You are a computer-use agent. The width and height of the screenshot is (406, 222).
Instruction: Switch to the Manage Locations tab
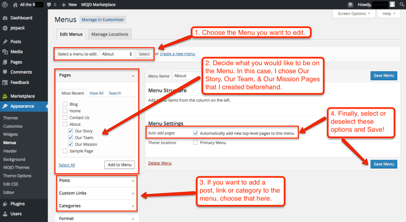coord(110,34)
